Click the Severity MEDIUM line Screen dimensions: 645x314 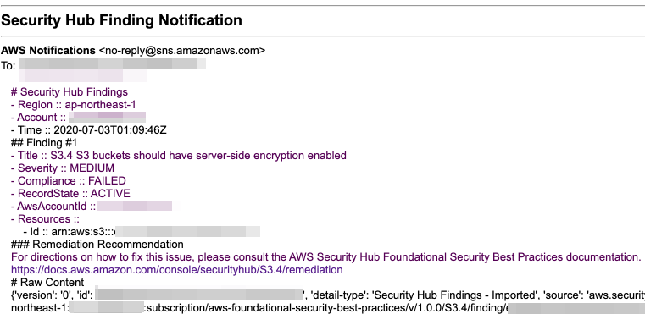pyautogui.click(x=63, y=168)
